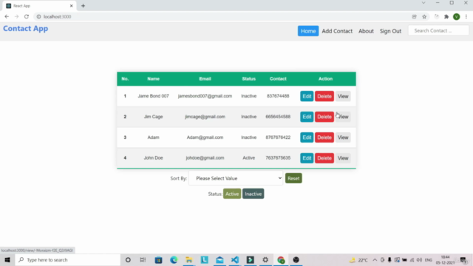
Task: Show hidden system tray icons chevron
Action: tap(375, 259)
